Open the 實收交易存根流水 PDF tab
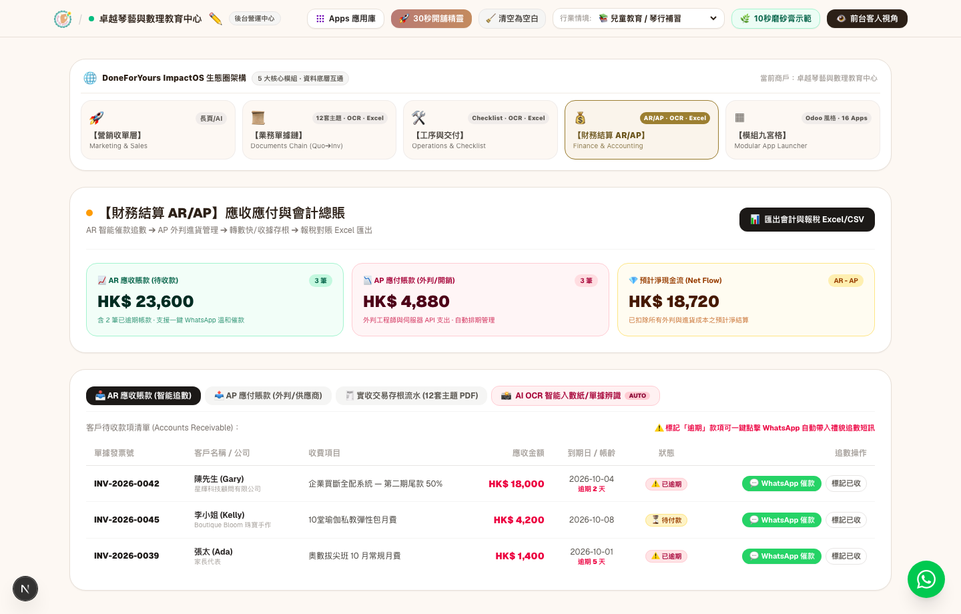The image size is (961, 614). pyautogui.click(x=412, y=396)
